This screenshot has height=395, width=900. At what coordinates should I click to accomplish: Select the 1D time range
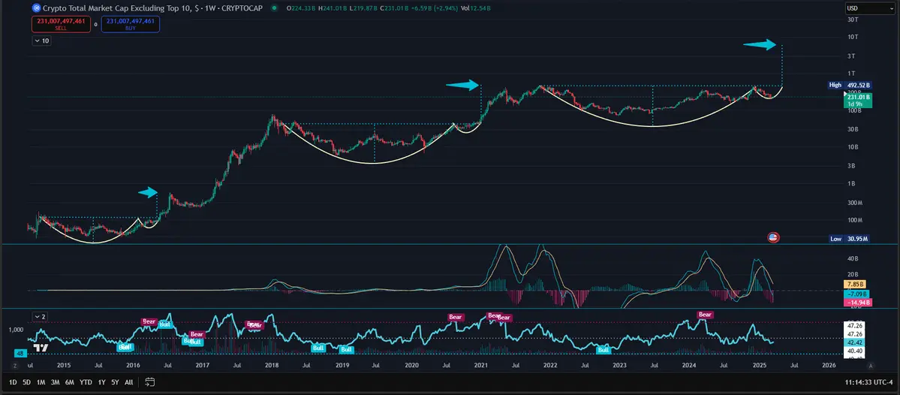[x=13, y=381]
